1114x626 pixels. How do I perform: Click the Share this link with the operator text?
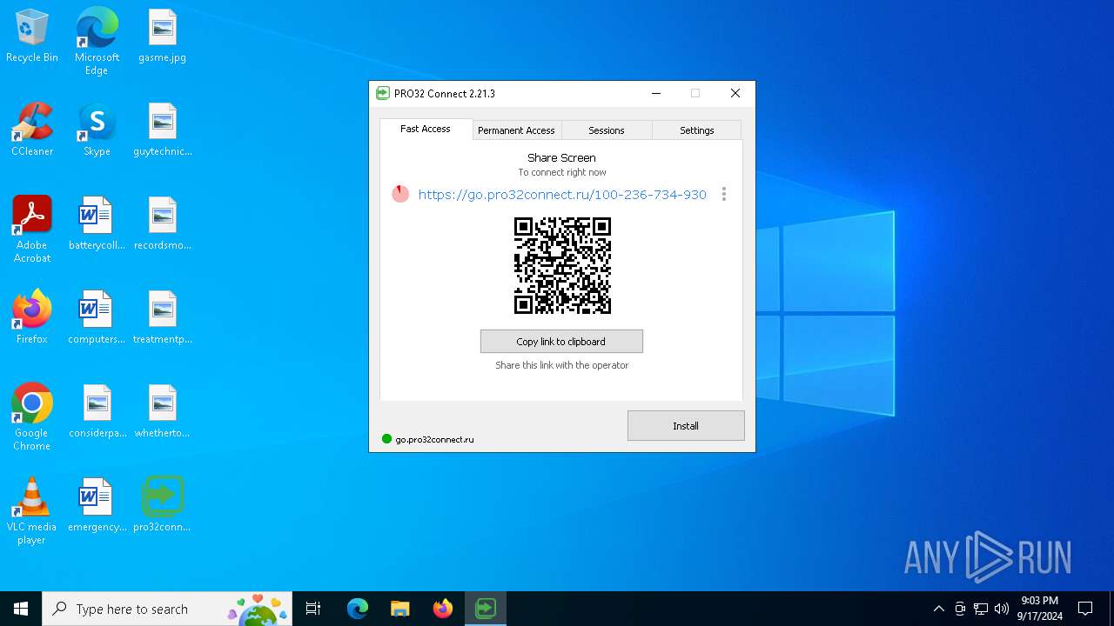(561, 365)
